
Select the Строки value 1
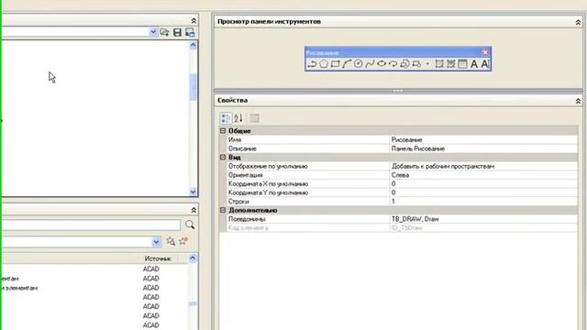pyautogui.click(x=393, y=202)
